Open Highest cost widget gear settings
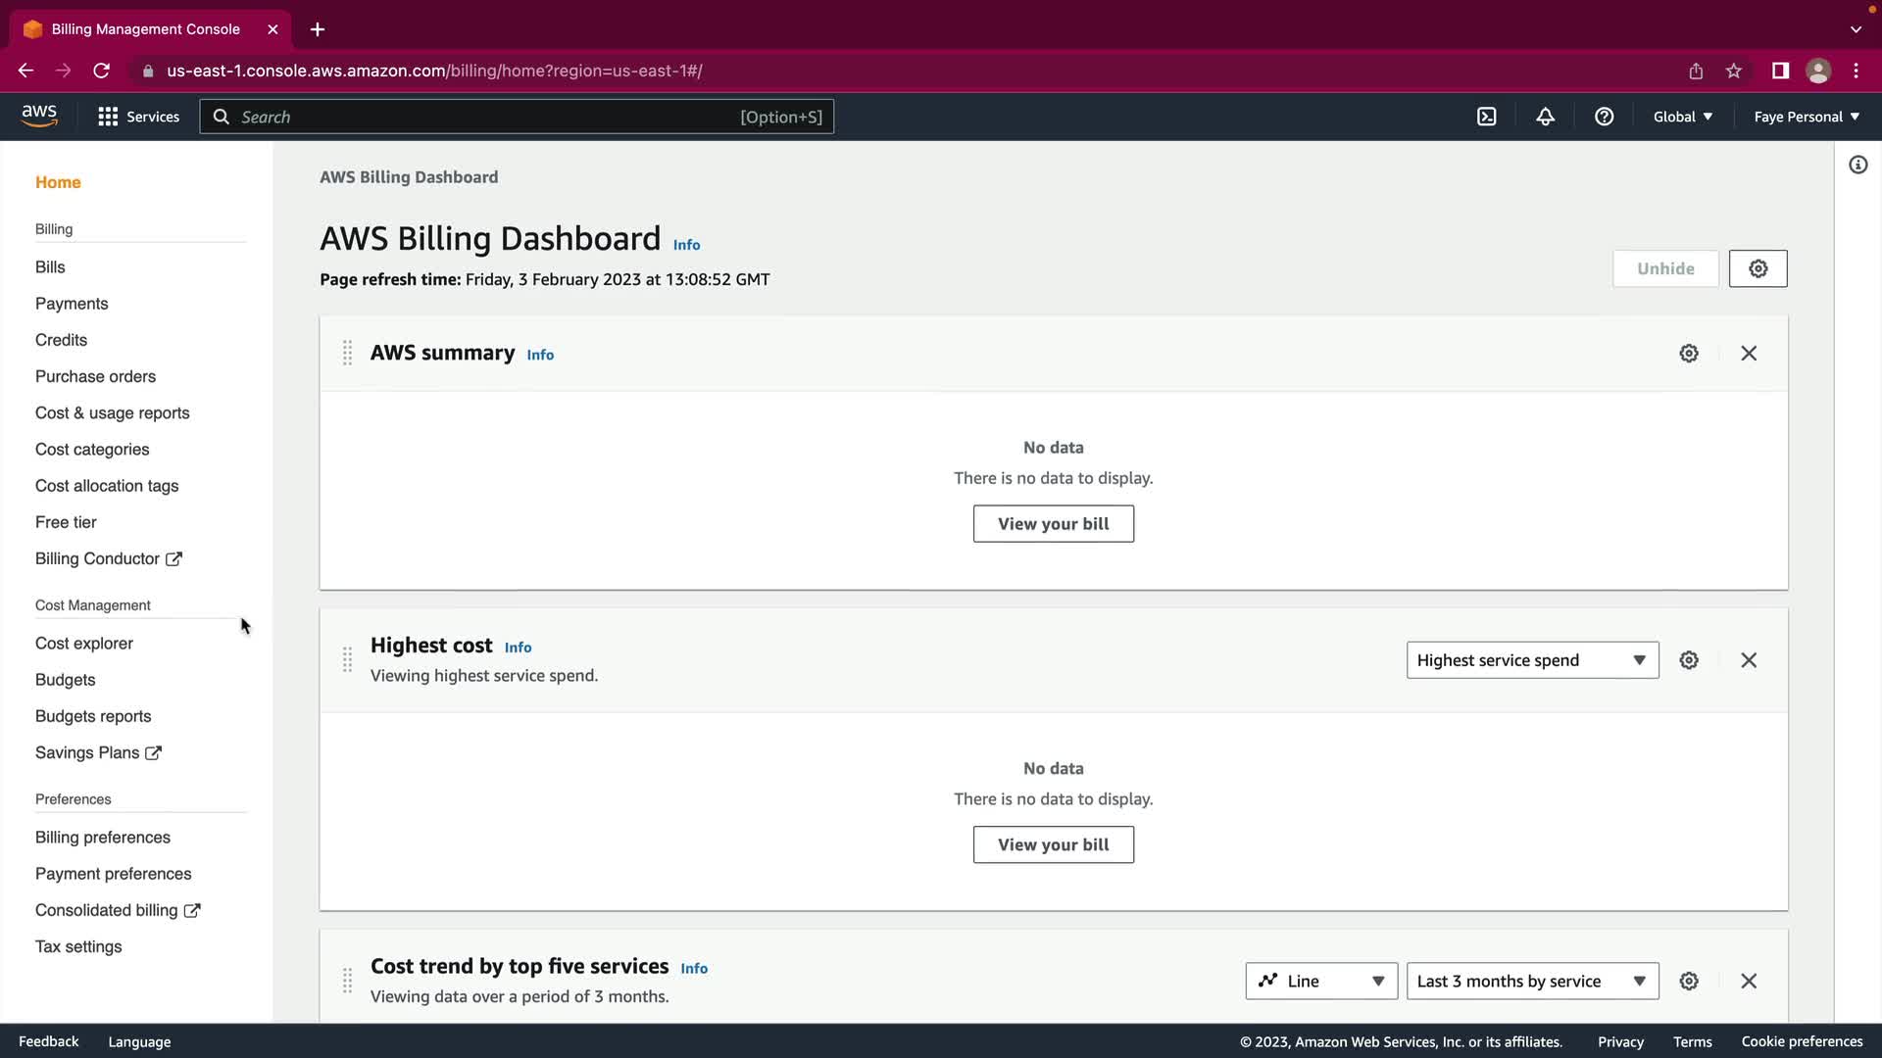Image resolution: width=1882 pixels, height=1058 pixels. 1688,660
